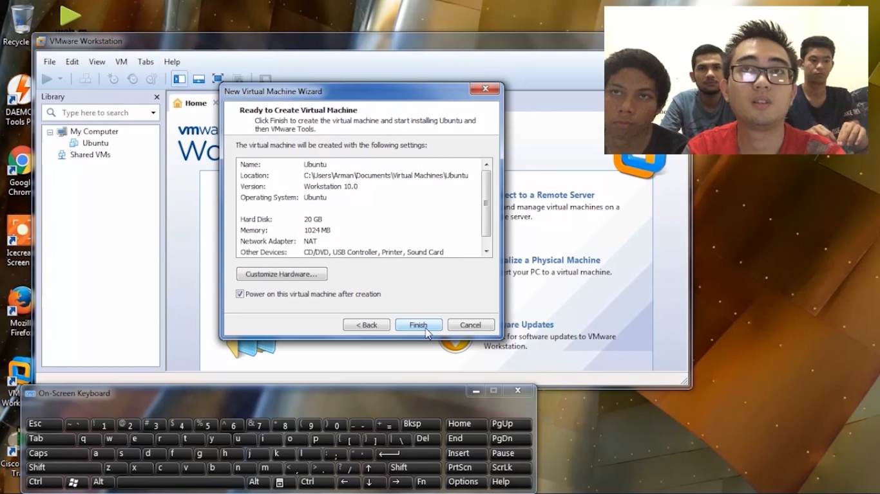Click the Esc key on on-screen keyboard
The width and height of the screenshot is (880, 494).
(x=44, y=425)
